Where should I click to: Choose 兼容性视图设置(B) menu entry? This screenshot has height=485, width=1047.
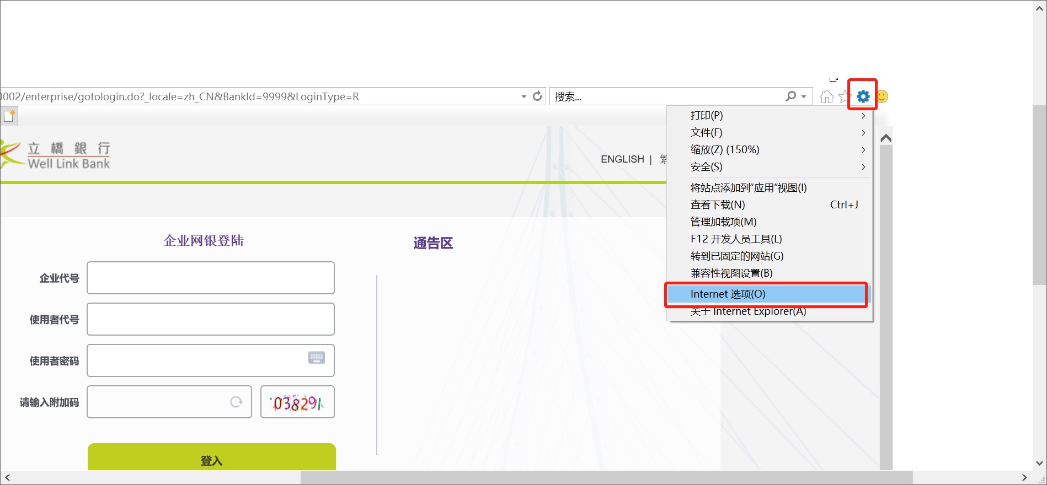[731, 273]
